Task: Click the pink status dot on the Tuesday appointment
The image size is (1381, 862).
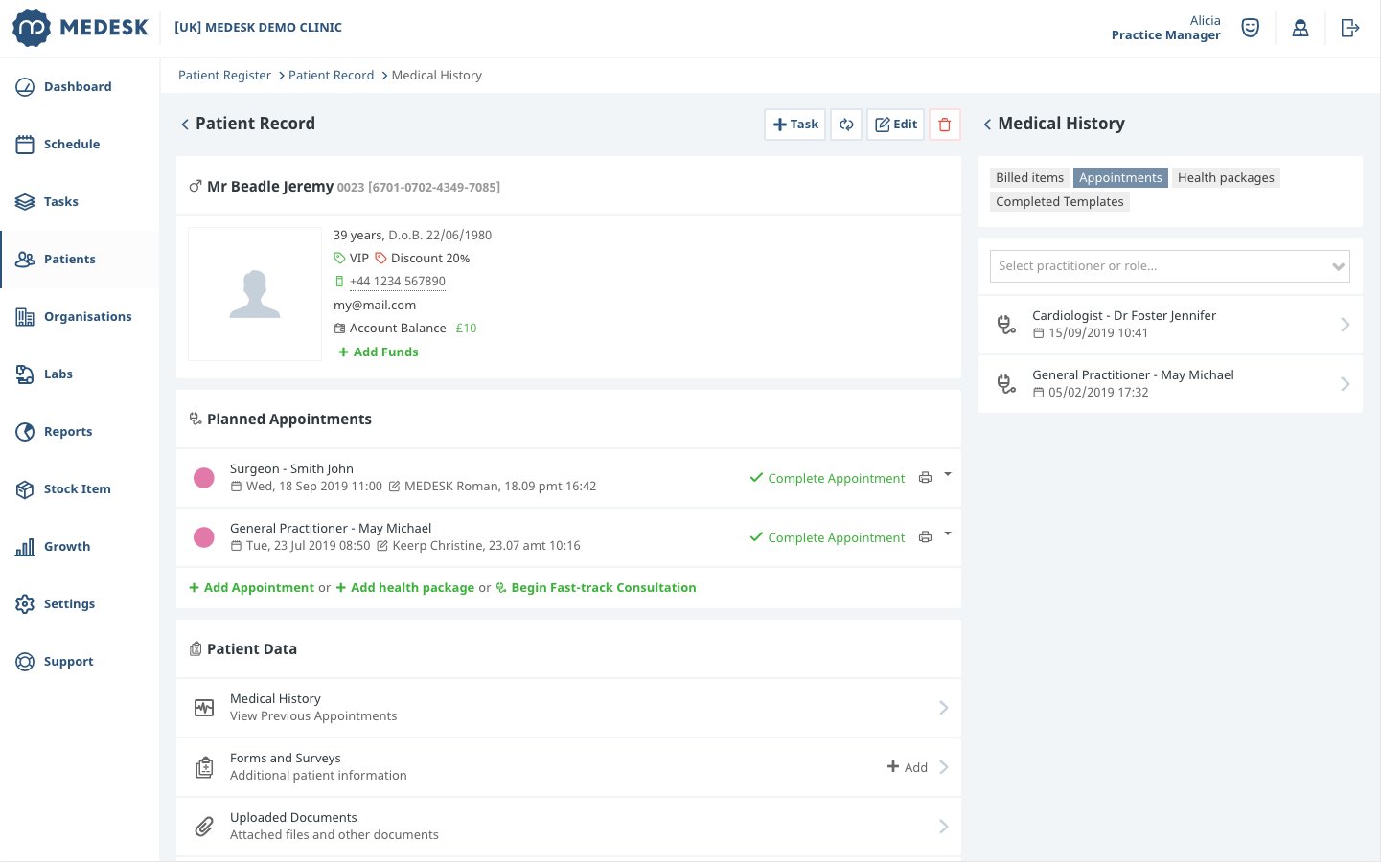Action: point(203,537)
